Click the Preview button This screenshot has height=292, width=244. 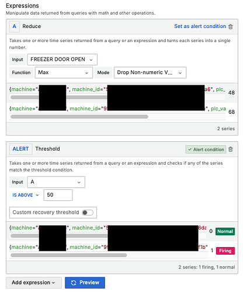(85, 283)
